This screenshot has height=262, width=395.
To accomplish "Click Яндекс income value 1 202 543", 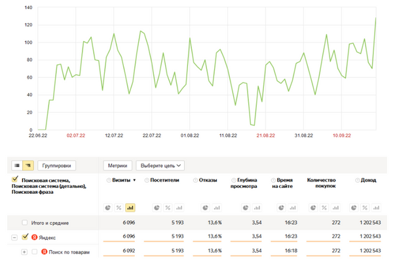I will (370, 236).
